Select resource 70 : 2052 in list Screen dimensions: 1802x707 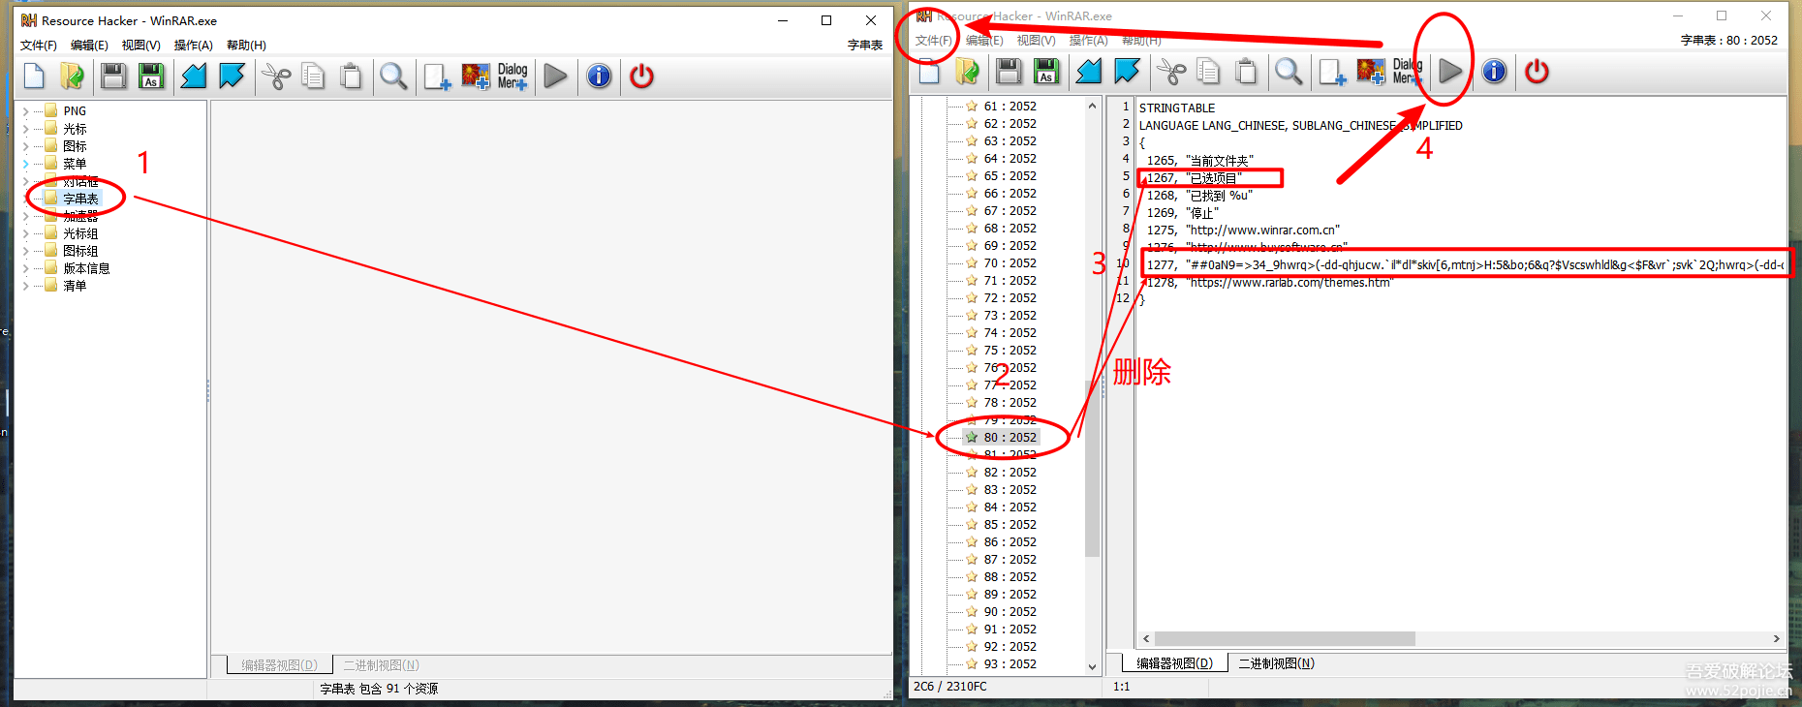[x=1010, y=262]
